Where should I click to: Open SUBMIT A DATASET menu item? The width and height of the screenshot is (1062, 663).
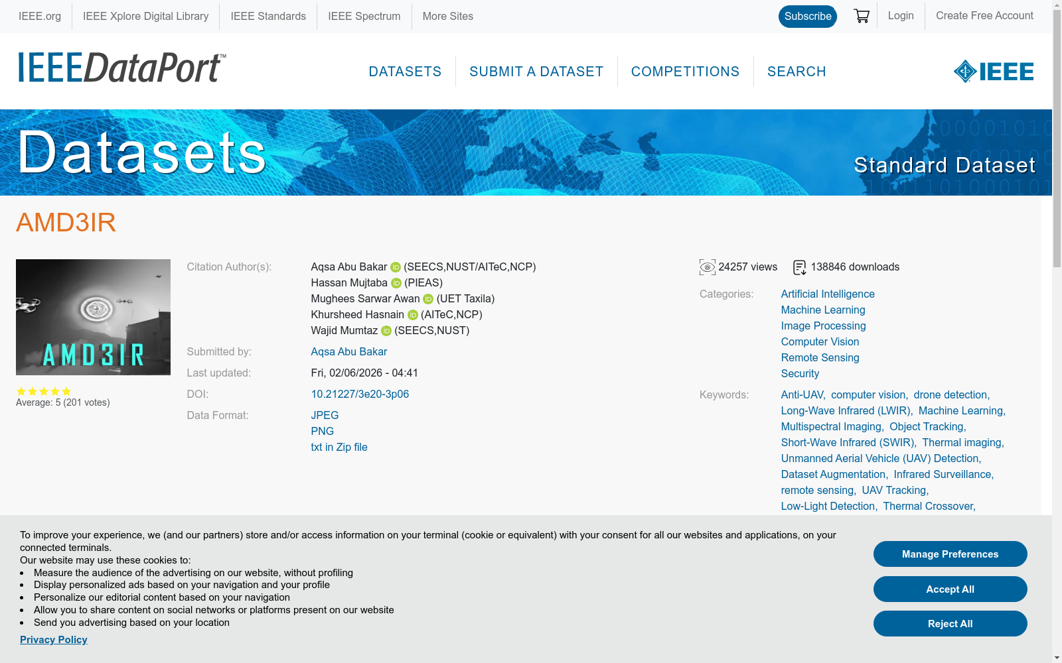[536, 72]
